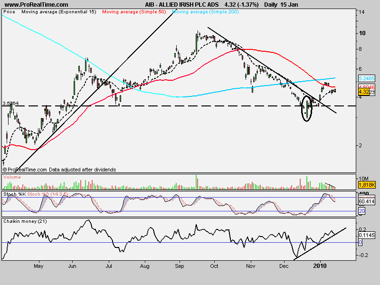Image resolution: width=380 pixels, height=285 pixels.
Task: Click the yellow 4.32 current price box
Action: (x=364, y=92)
